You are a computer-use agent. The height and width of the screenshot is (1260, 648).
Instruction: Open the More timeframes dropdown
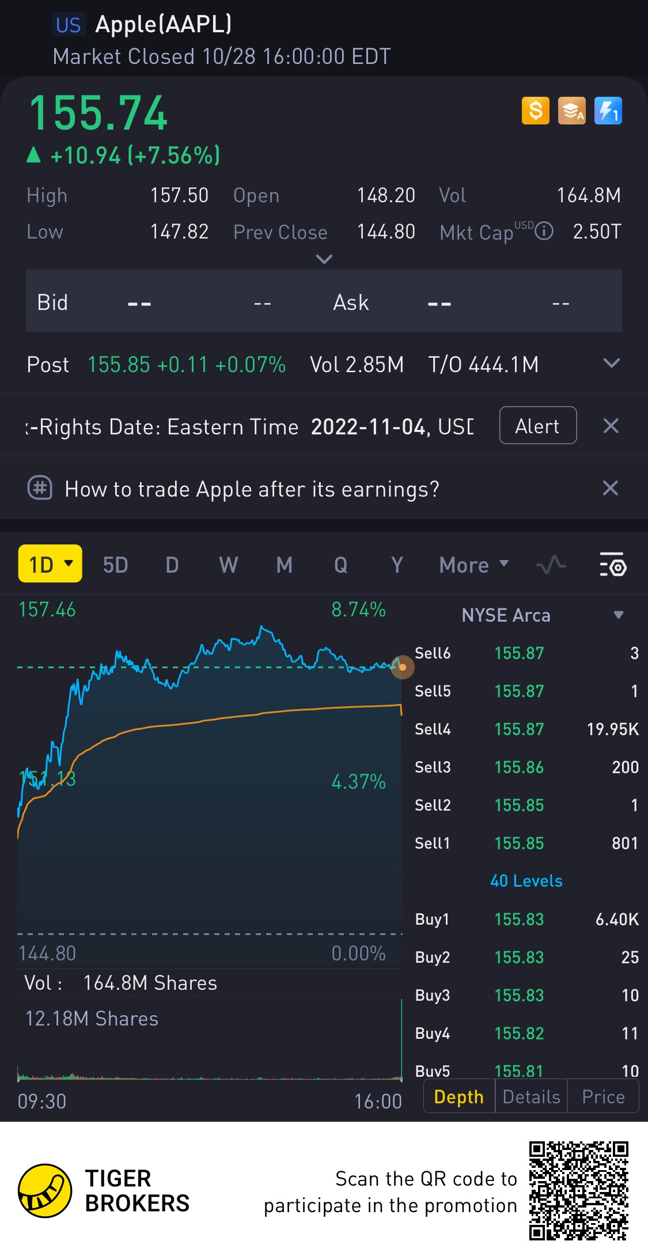pos(474,565)
